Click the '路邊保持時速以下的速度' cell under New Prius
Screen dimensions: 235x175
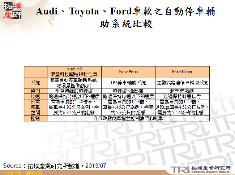point(128,96)
